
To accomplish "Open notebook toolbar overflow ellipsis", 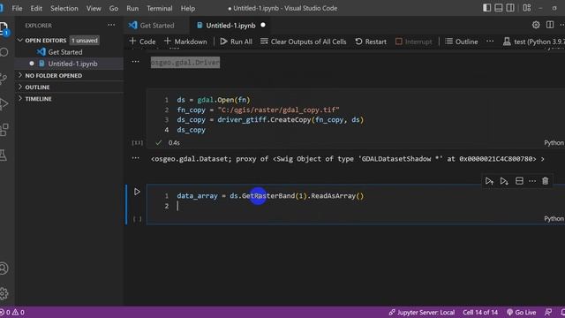I will [x=490, y=42].
